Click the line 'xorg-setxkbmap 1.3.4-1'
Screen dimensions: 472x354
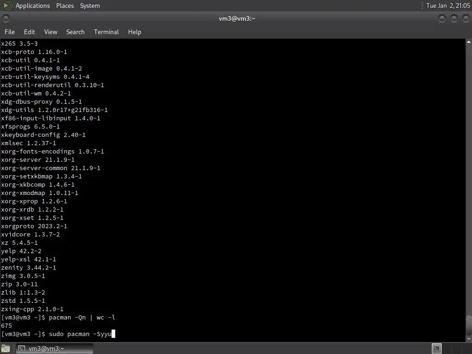[x=41, y=177]
